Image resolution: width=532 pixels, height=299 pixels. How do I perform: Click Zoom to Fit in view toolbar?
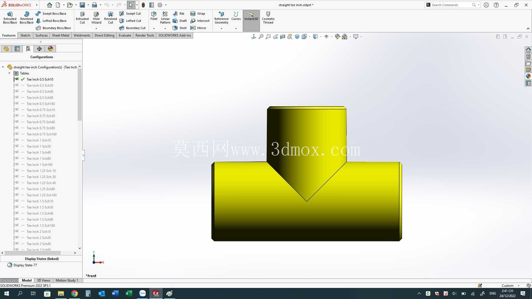point(261,37)
